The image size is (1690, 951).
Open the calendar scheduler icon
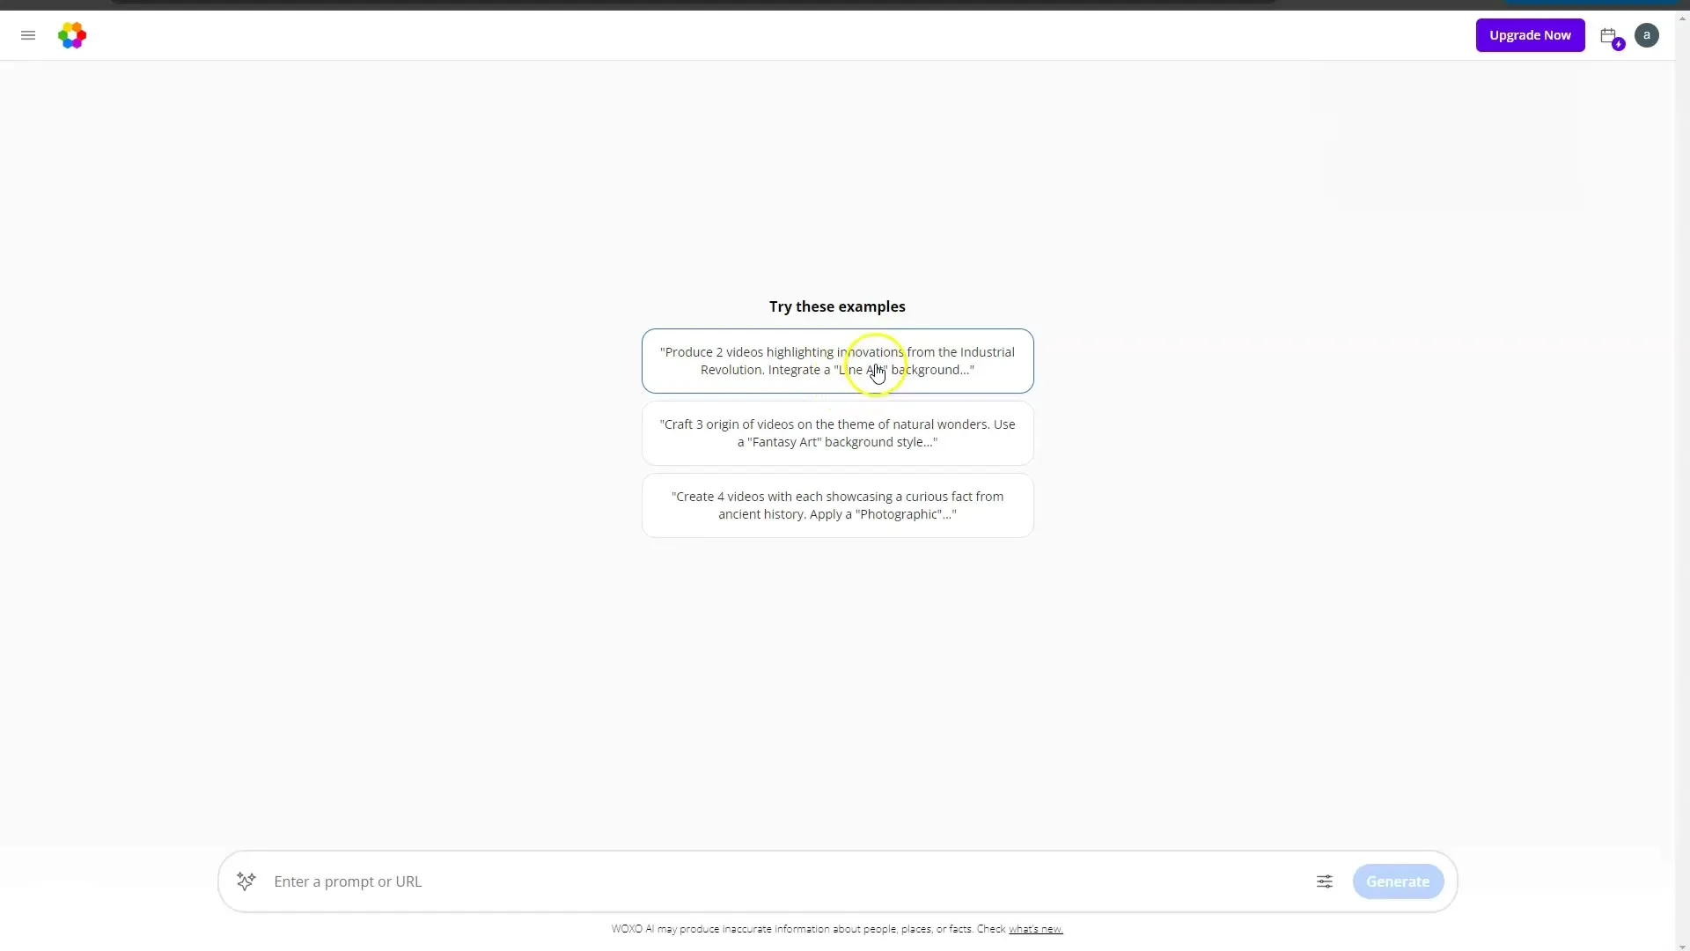[1610, 36]
